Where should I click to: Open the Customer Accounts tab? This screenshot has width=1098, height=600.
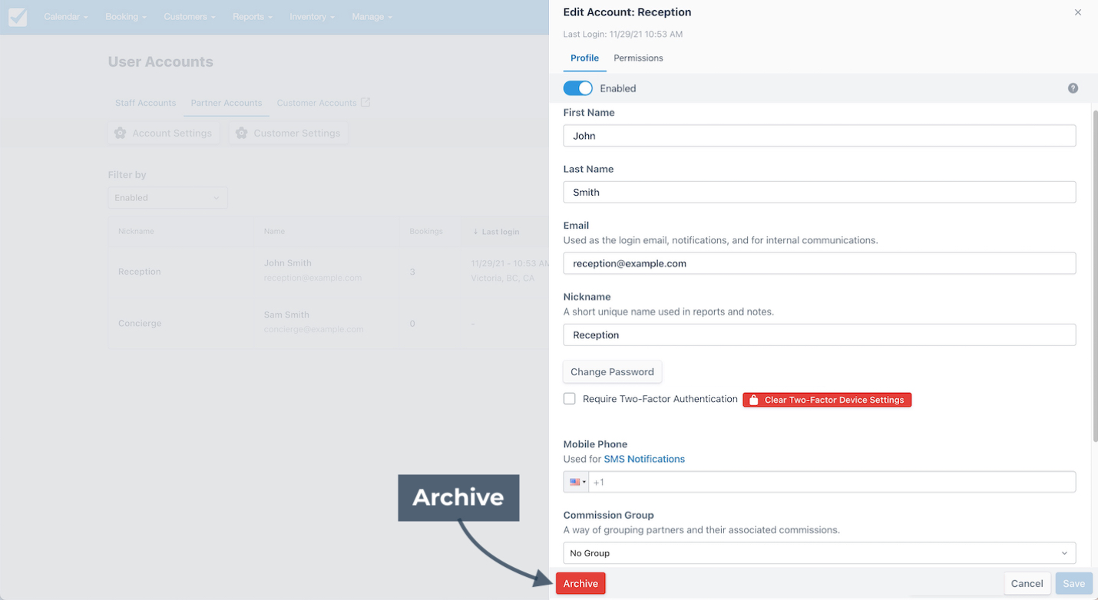click(x=316, y=103)
